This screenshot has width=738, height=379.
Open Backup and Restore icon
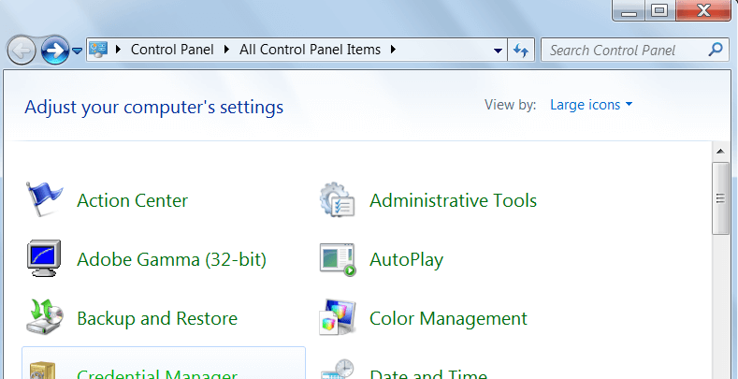(45, 318)
